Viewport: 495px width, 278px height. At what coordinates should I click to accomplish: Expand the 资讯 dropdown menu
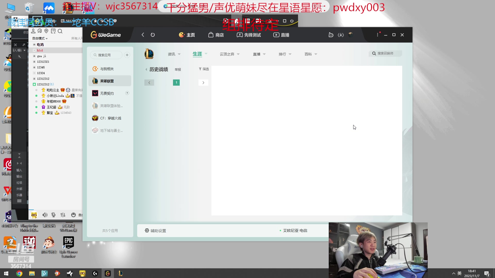(174, 54)
